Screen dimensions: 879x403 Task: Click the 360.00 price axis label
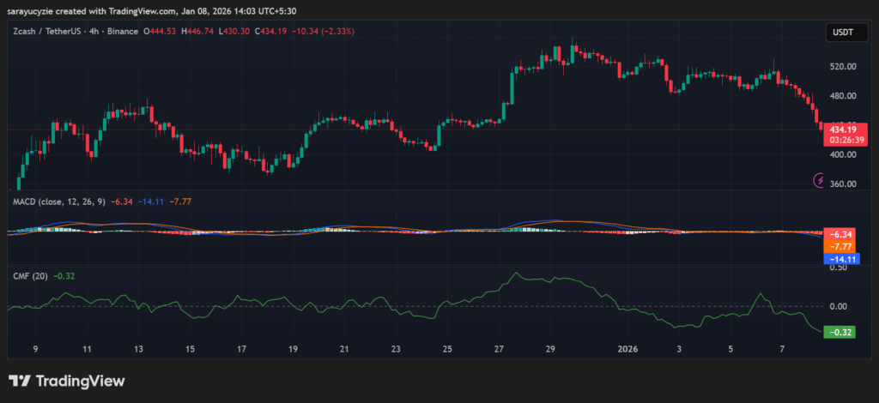point(841,184)
